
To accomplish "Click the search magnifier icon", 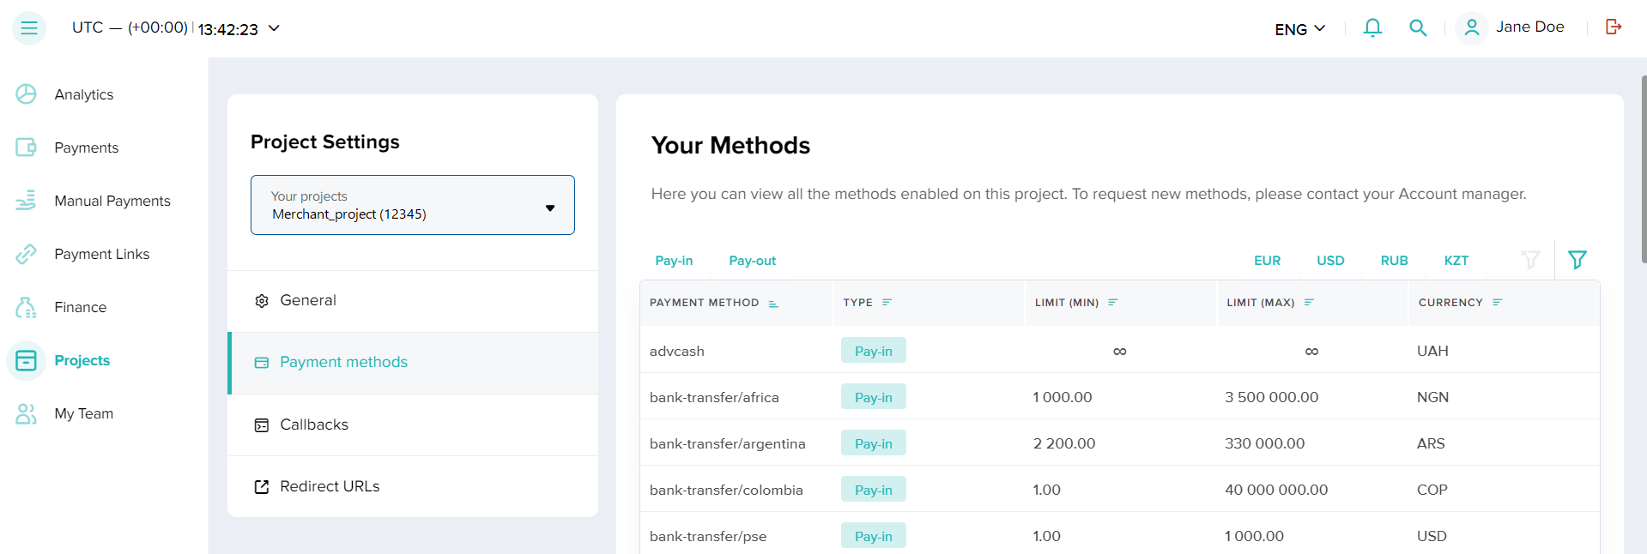I will 1418,28.
